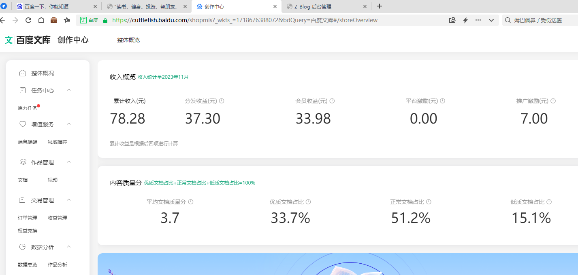Close the Z-Blog 后台管理 tab
578x275 pixels.
tap(365, 6)
